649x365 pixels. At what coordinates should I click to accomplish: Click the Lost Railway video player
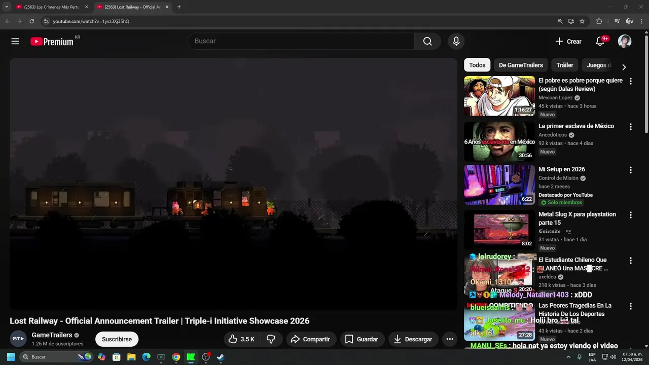pyautogui.click(x=233, y=184)
